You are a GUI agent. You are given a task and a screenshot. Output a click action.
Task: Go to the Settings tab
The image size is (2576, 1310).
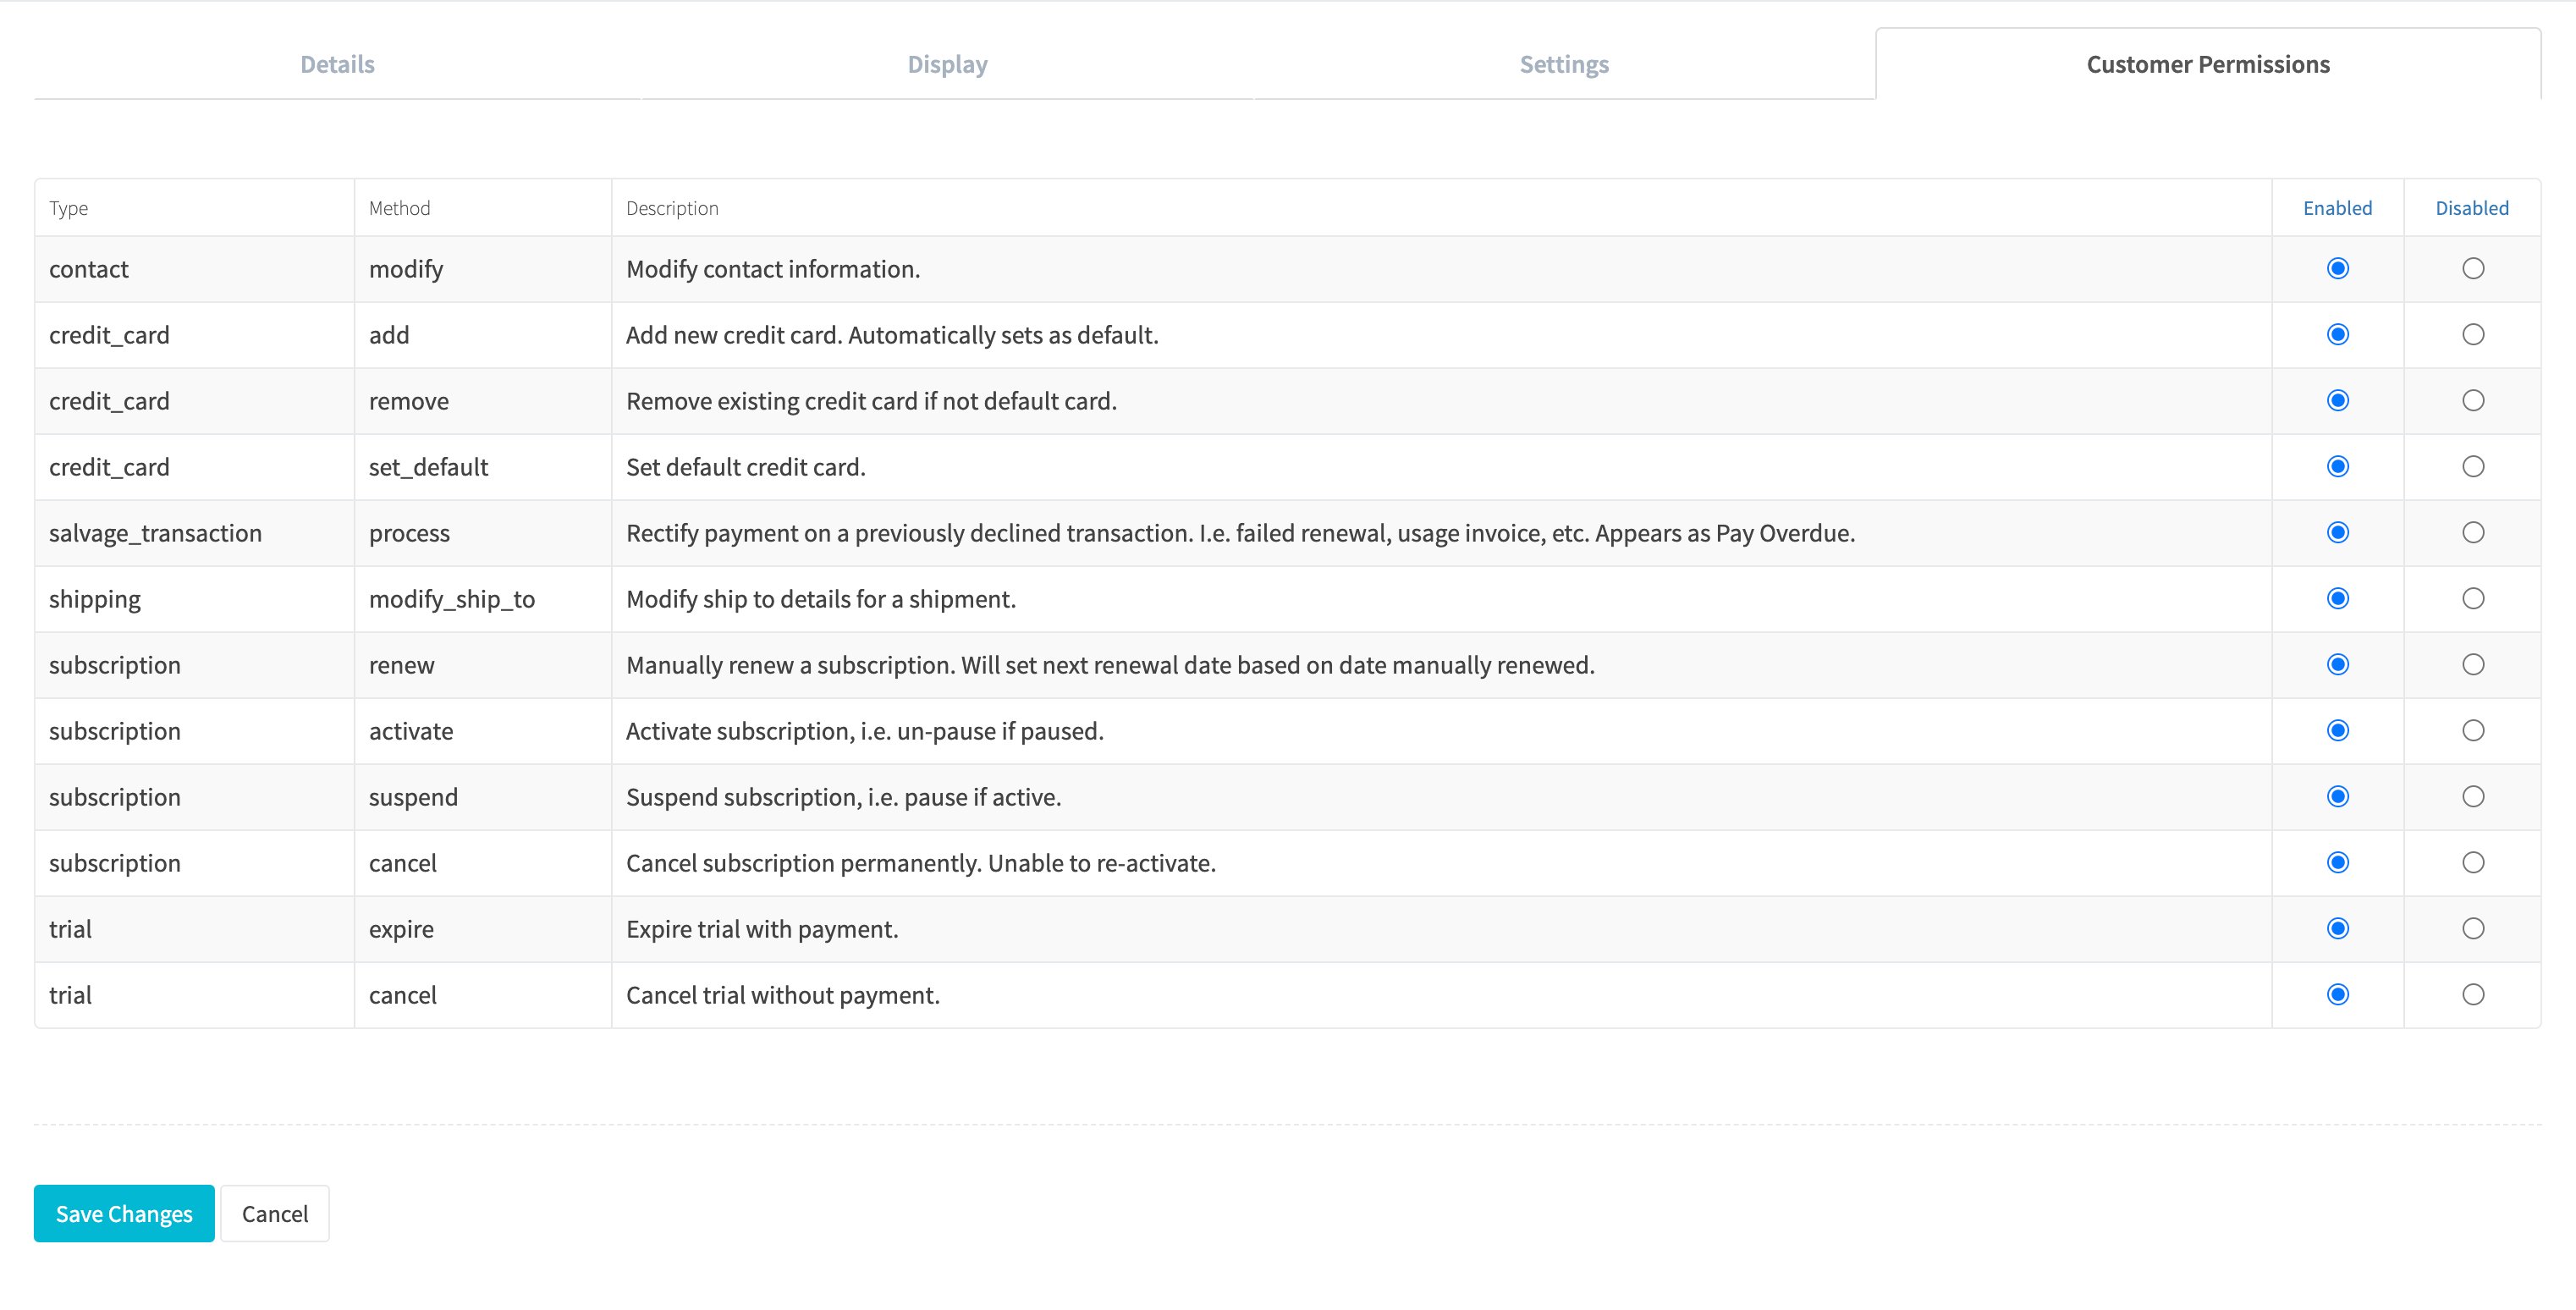pyautogui.click(x=1563, y=64)
